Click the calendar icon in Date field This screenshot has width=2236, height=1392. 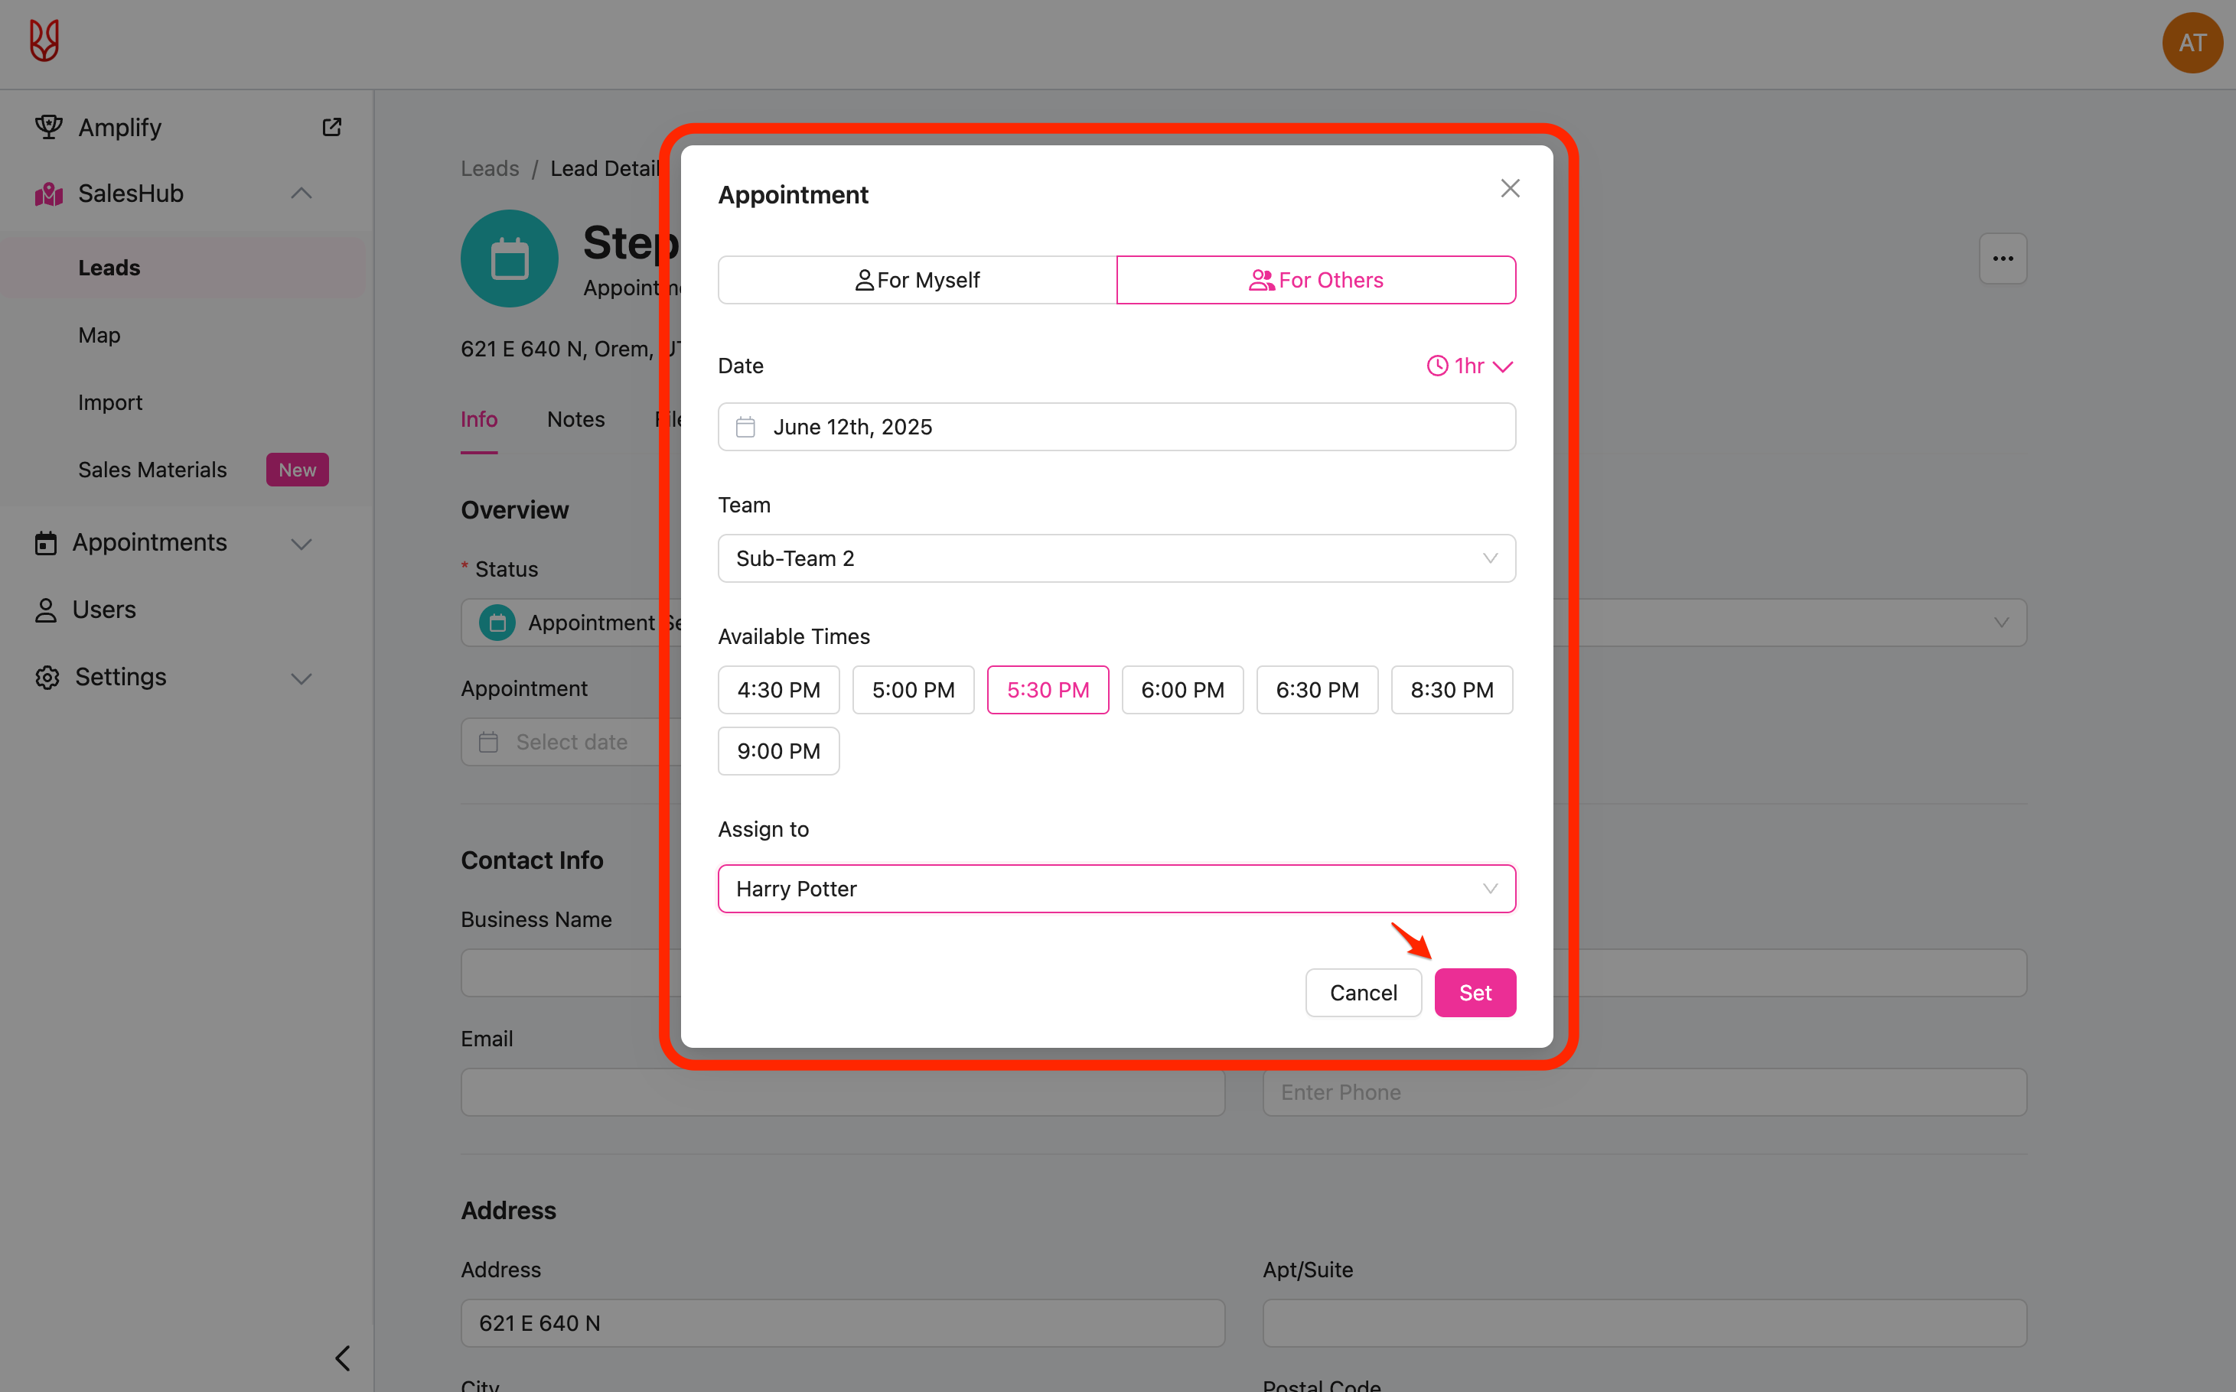click(x=745, y=428)
